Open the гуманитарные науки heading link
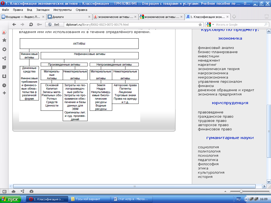 230,138
